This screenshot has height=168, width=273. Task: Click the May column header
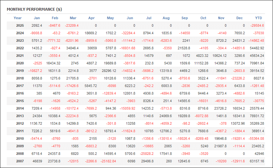[x=110, y=18]
